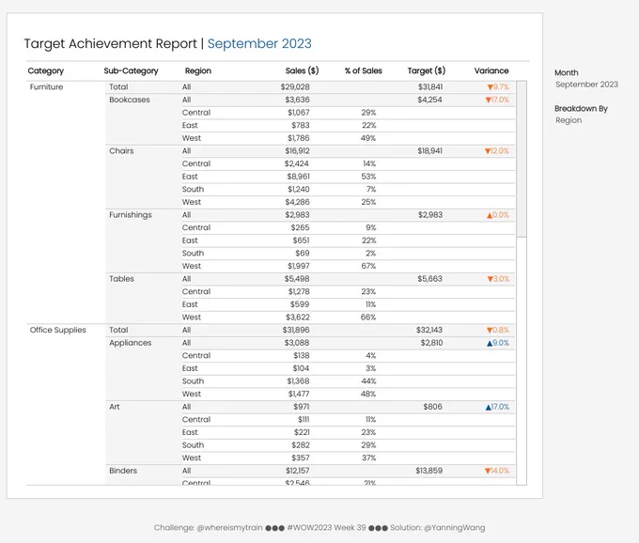Image resolution: width=639 pixels, height=543 pixels.
Task: Click the Appliances target $2,810
Action: point(431,343)
